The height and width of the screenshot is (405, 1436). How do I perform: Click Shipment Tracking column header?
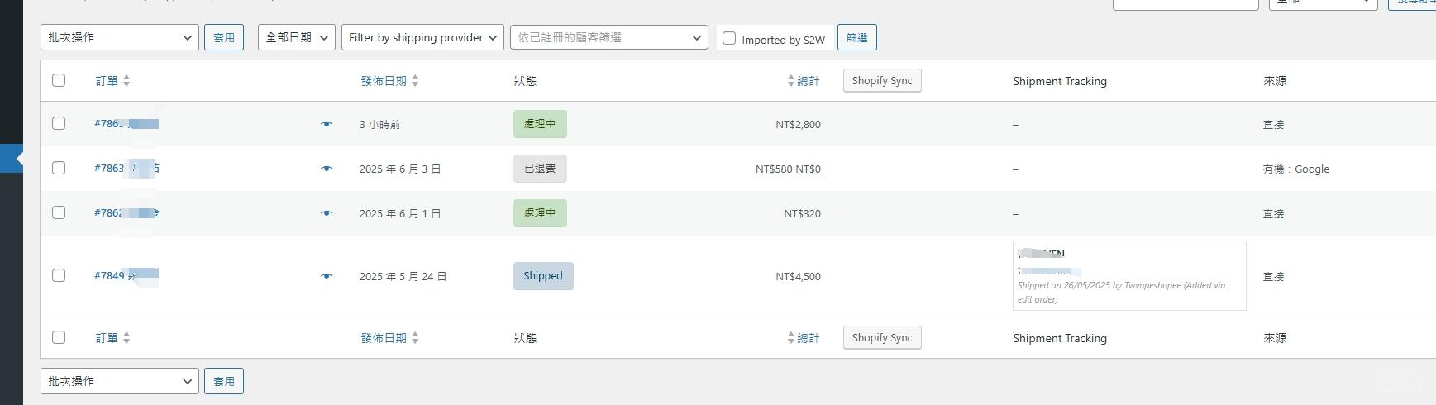click(x=1060, y=81)
